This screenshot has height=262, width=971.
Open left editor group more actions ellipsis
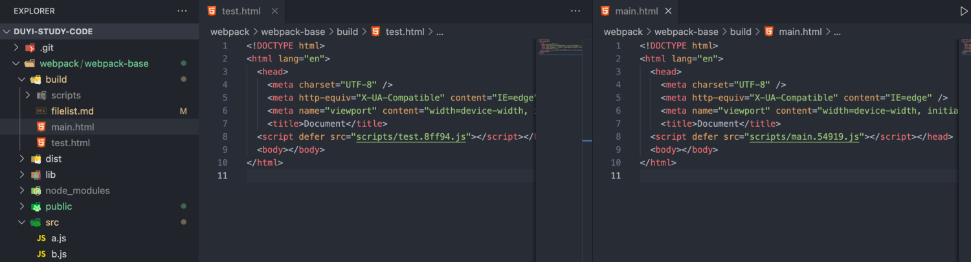point(575,11)
